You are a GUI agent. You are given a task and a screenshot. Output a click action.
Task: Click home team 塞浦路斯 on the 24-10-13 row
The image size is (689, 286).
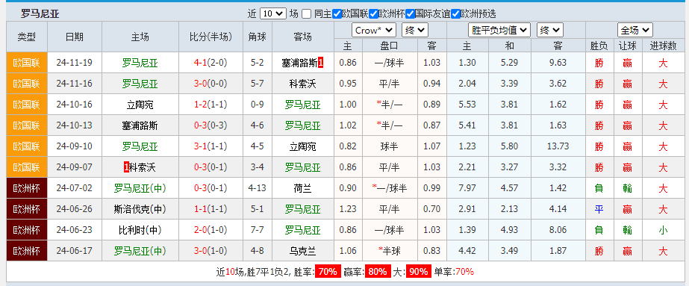[140, 125]
